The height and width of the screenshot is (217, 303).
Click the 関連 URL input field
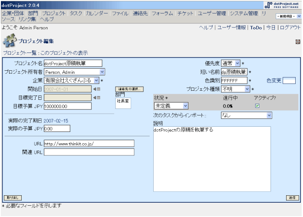tap(89, 152)
